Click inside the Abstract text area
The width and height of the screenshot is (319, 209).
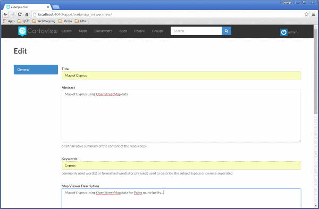pos(181,116)
